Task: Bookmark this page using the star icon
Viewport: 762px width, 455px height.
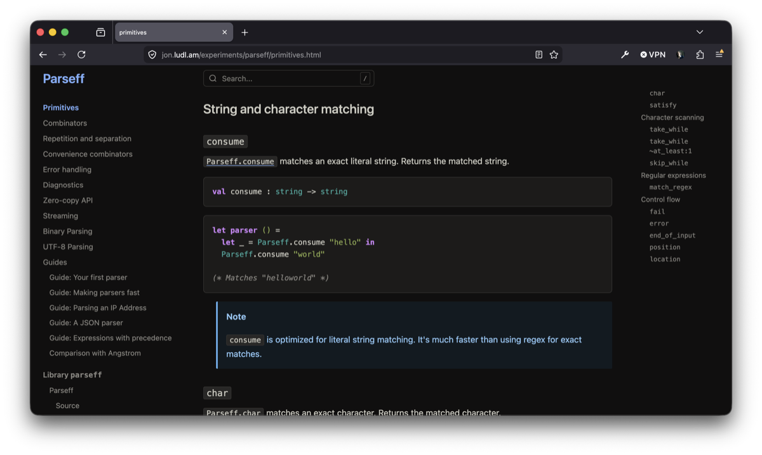Action: click(554, 54)
